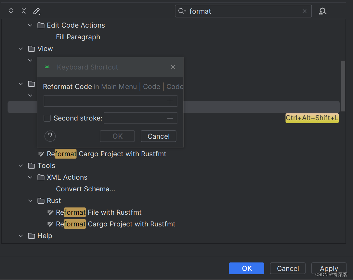
Task: Click the plus icon in the shortcut field
Action: (x=170, y=101)
